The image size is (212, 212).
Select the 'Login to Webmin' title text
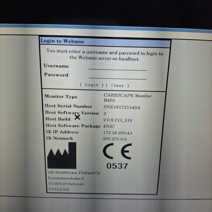point(62,41)
